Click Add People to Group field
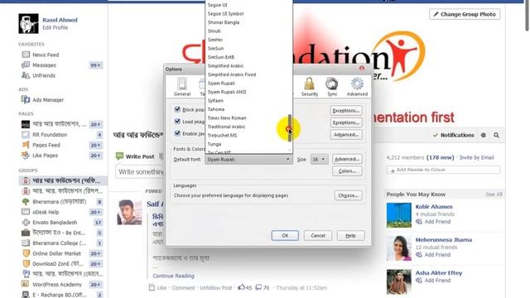 coord(443,170)
